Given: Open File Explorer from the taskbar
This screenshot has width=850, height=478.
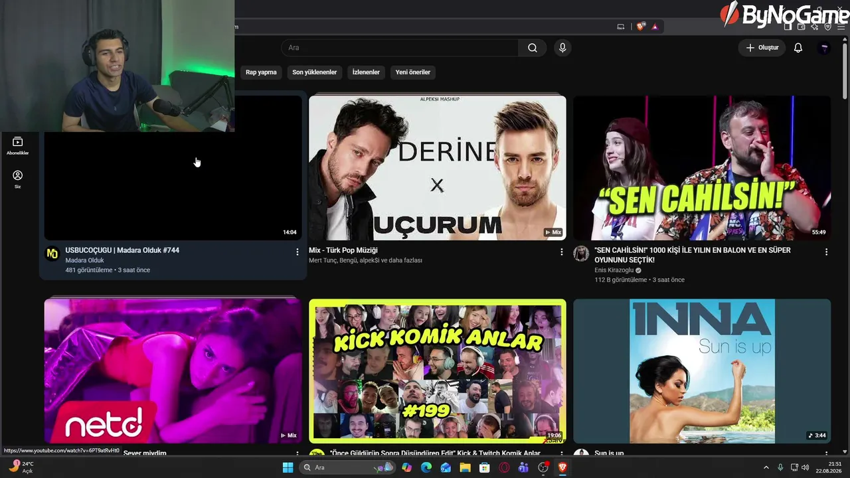Looking at the screenshot, I should (x=466, y=467).
